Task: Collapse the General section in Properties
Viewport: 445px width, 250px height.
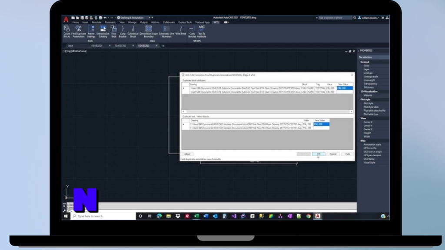Action: (365, 62)
